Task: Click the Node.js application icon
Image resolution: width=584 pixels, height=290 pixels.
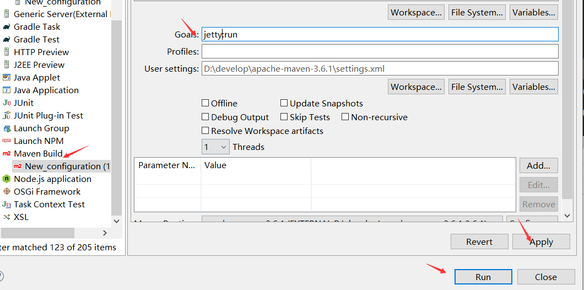Action: [x=6, y=179]
